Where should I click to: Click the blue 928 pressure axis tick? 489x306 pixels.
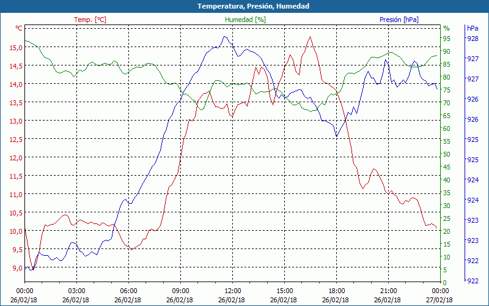click(x=472, y=39)
